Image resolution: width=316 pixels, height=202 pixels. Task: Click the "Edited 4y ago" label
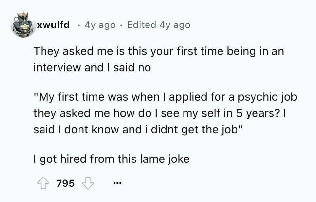[158, 25]
